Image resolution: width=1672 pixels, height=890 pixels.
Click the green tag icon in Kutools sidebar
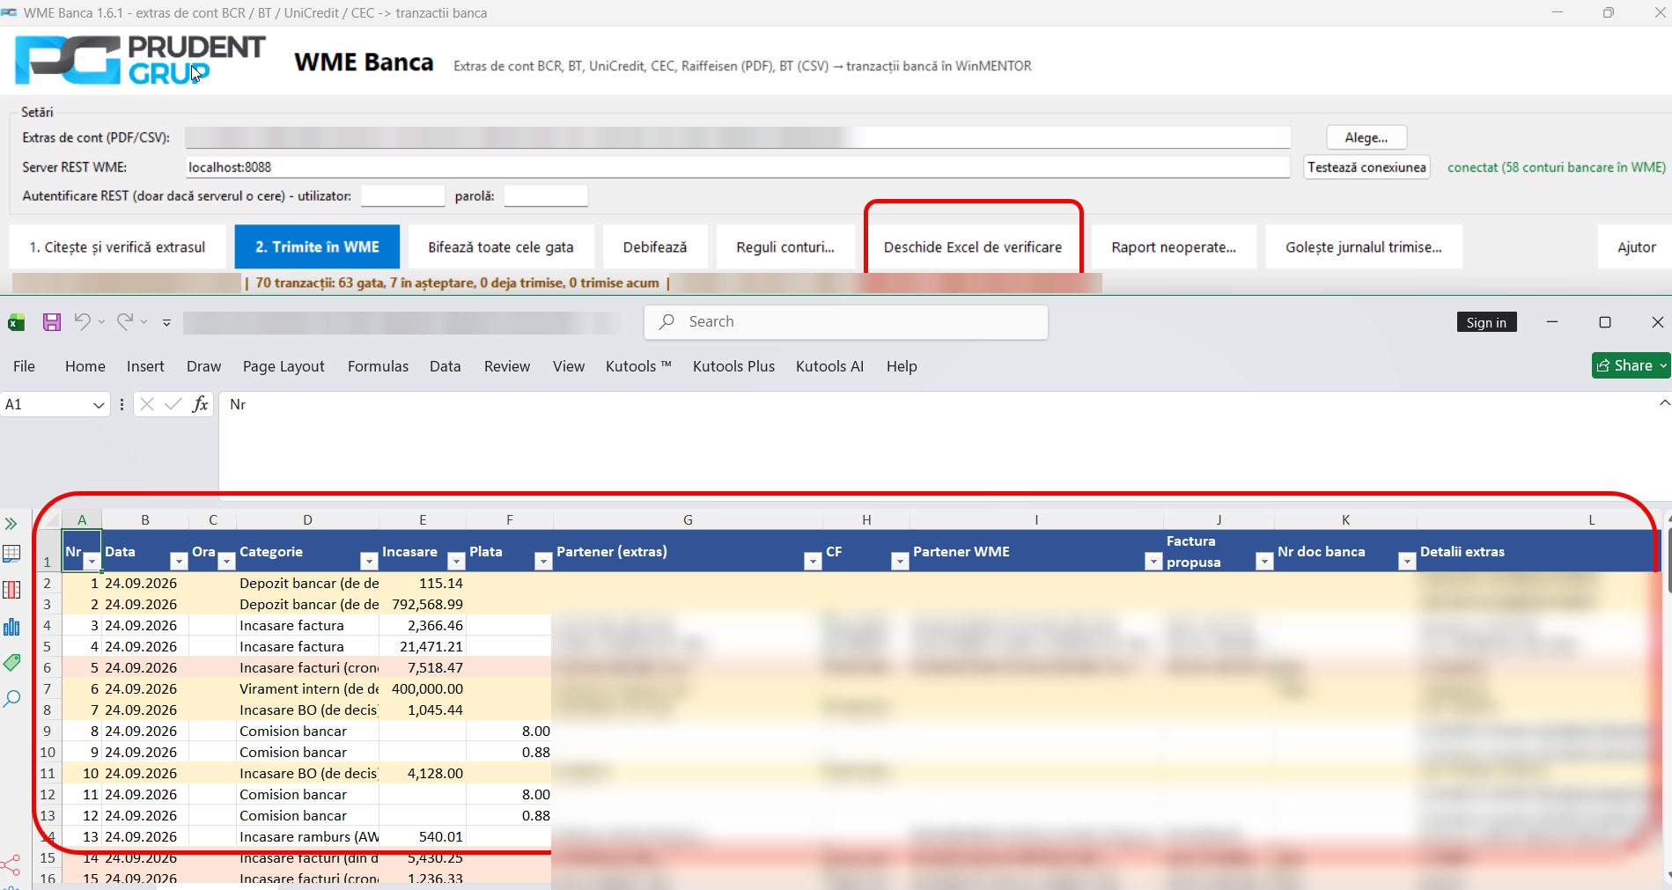coord(11,663)
